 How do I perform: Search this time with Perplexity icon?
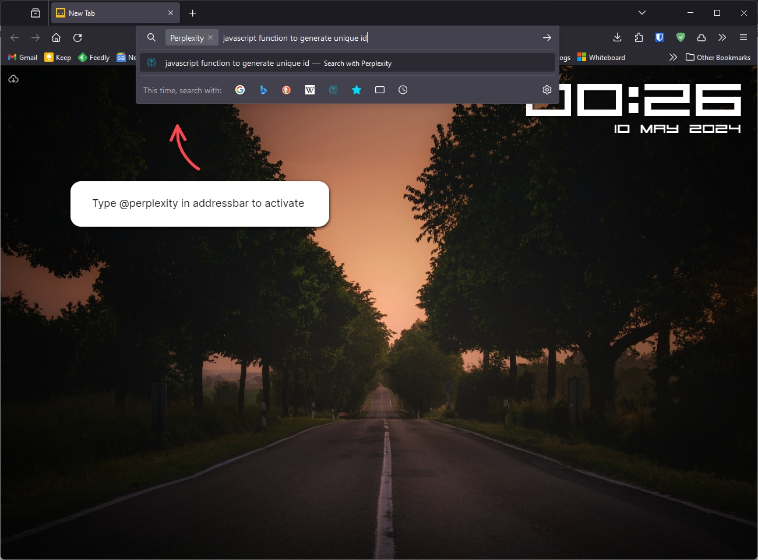pos(333,90)
